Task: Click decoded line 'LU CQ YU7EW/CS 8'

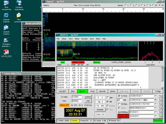Action: [103, 68]
